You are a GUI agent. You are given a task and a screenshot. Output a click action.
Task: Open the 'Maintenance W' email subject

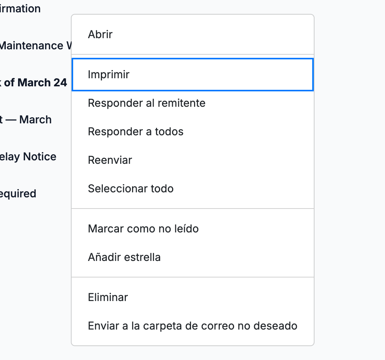(x=35, y=46)
